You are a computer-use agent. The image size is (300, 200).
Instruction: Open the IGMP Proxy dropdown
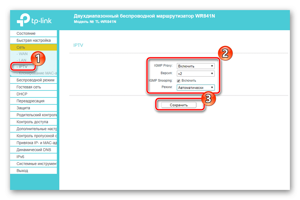click(x=195, y=66)
